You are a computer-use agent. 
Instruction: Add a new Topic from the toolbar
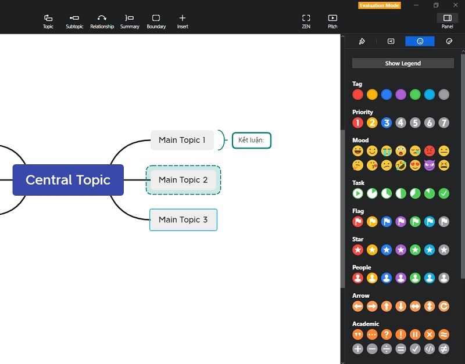(x=48, y=21)
